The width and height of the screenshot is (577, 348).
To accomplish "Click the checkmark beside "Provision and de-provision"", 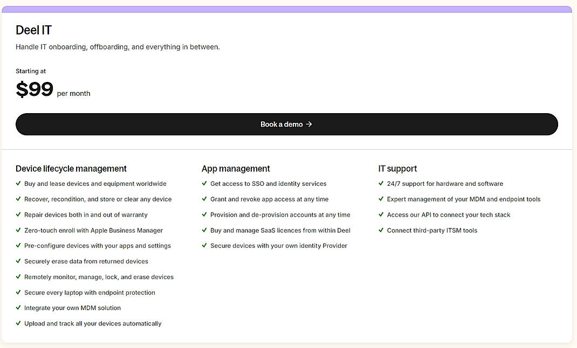I will point(204,214).
